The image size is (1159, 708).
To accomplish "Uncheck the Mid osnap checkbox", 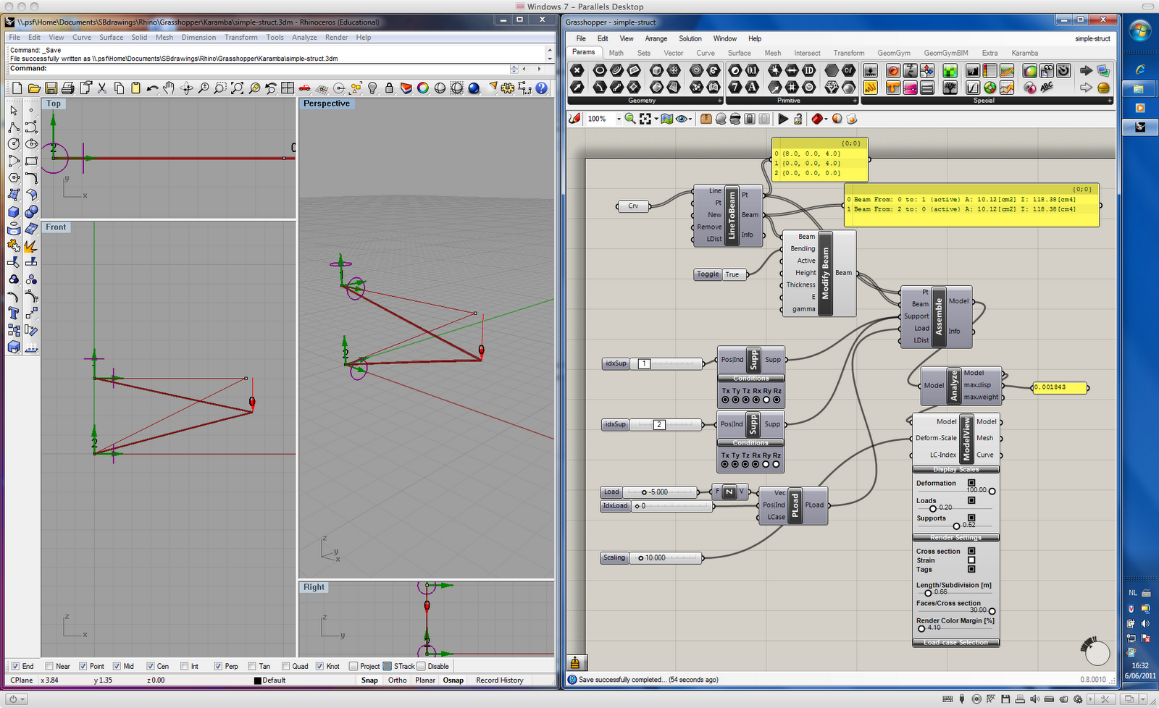I will 117,666.
